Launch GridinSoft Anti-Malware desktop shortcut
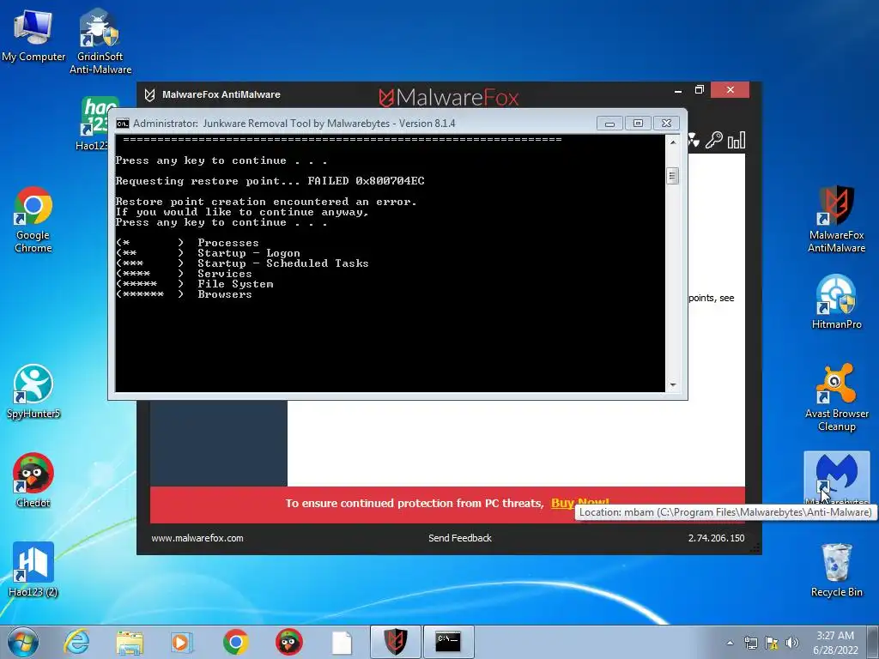879x659 pixels. point(100,40)
